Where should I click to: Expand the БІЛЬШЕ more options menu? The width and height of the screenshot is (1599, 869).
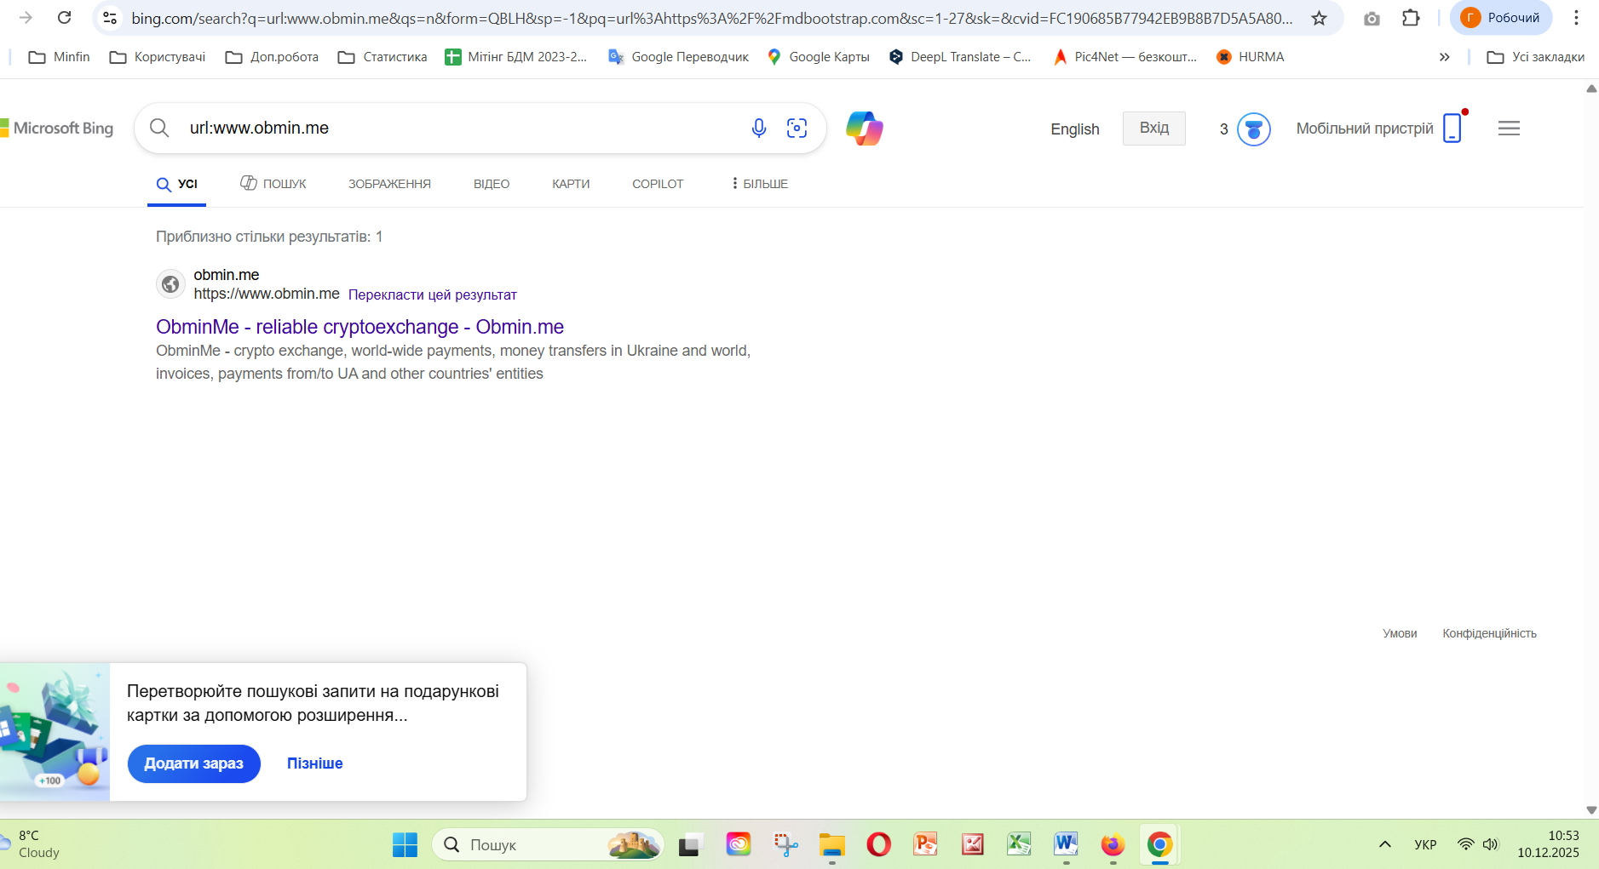(x=759, y=184)
